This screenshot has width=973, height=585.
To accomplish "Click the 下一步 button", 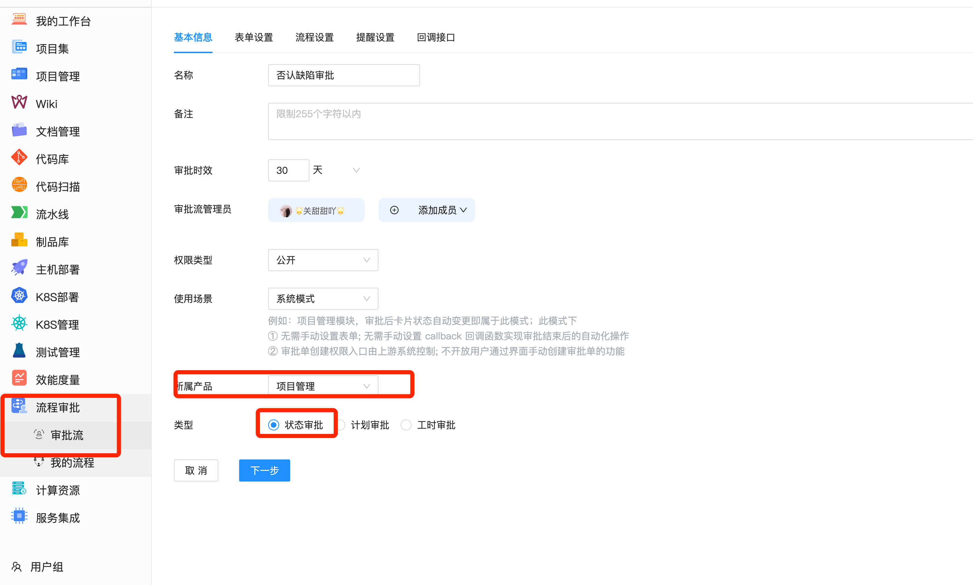I will 264,470.
